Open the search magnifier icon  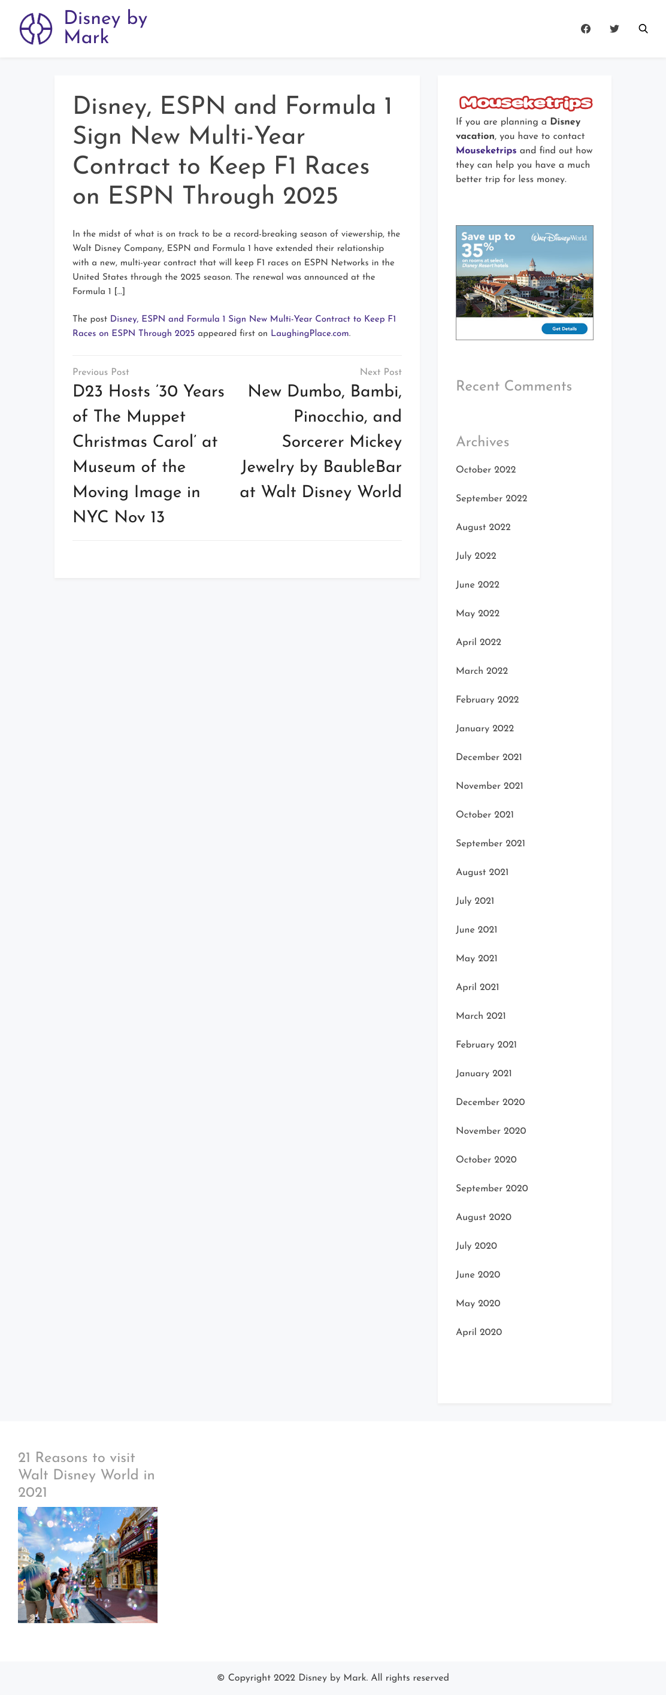pos(643,29)
